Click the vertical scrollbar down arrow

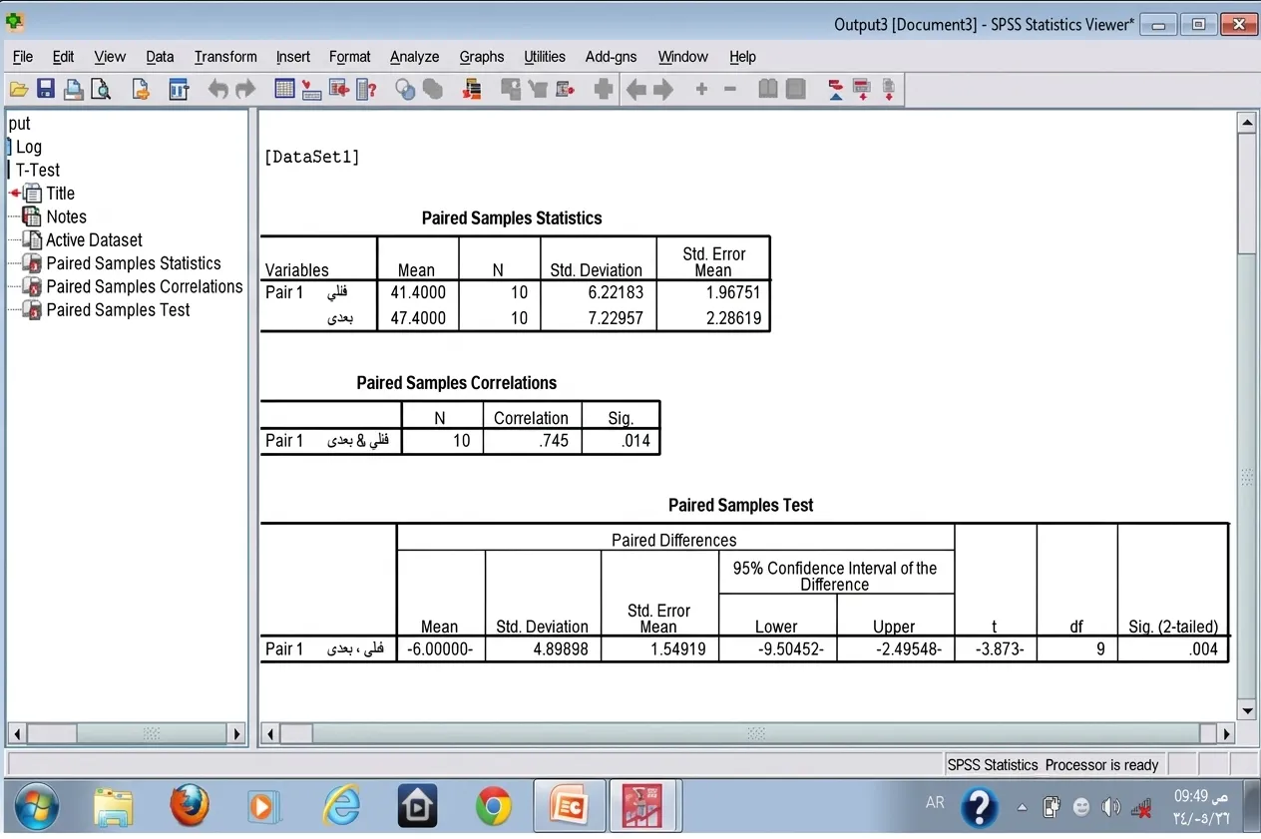tap(1246, 710)
